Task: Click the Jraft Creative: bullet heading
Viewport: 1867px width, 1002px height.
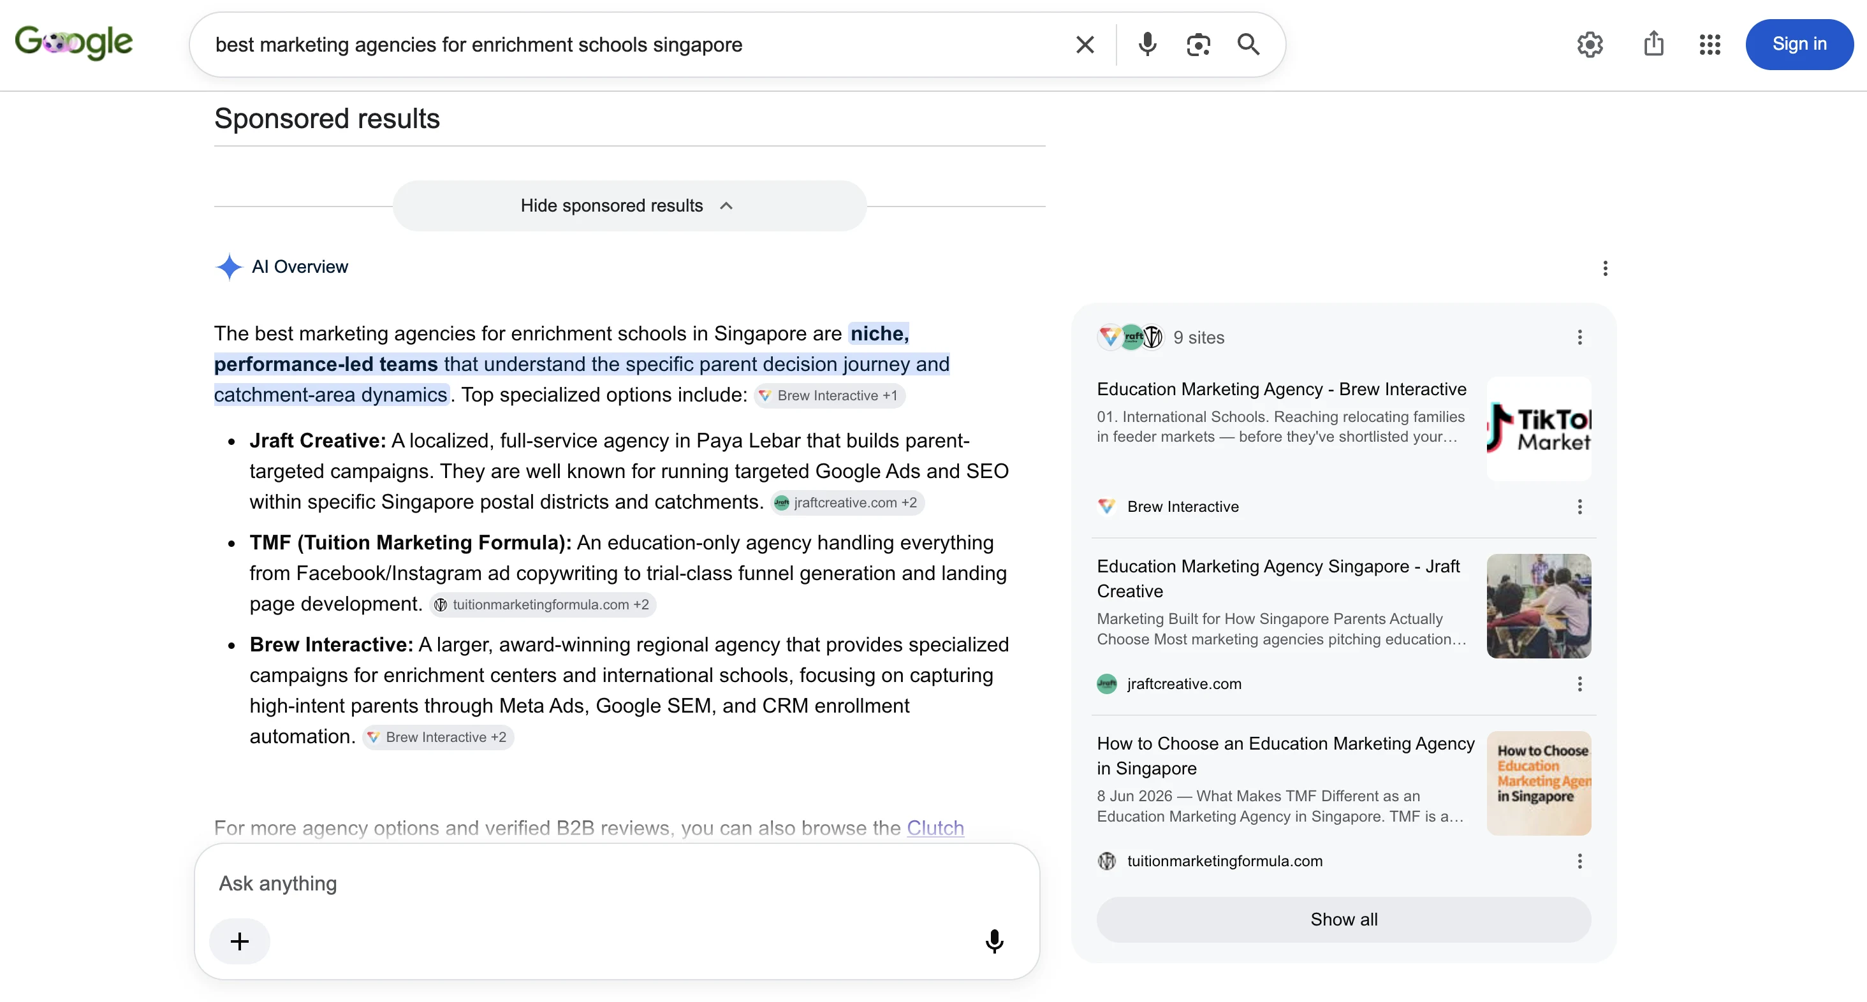Action: 318,440
